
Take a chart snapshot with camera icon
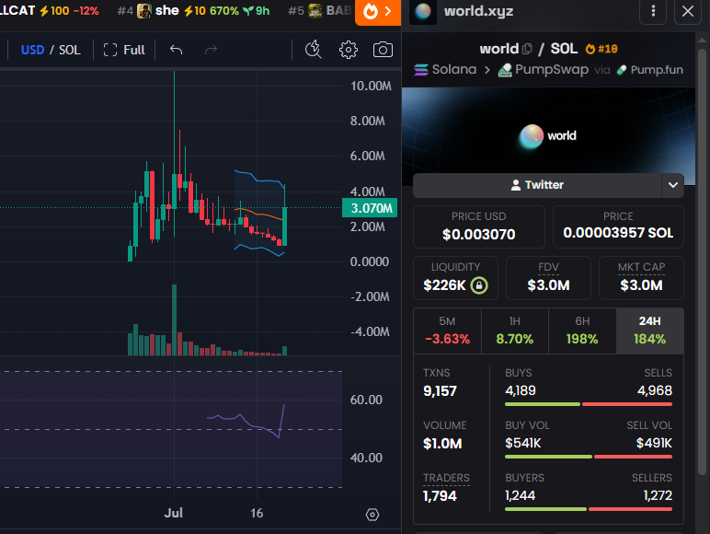[383, 50]
